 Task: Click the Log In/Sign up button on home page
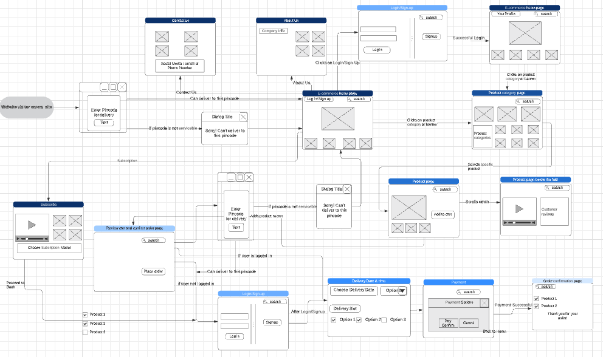pyautogui.click(x=319, y=99)
